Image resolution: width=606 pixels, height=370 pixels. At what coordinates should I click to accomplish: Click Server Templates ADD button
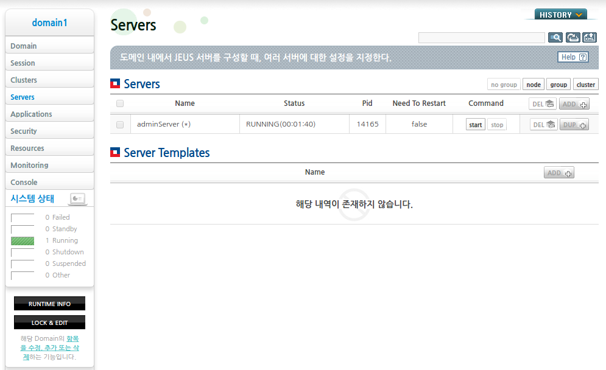[559, 173]
